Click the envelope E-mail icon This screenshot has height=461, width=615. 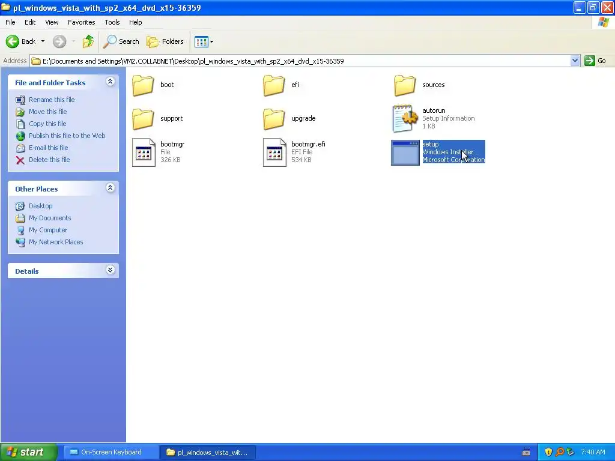tap(20, 148)
